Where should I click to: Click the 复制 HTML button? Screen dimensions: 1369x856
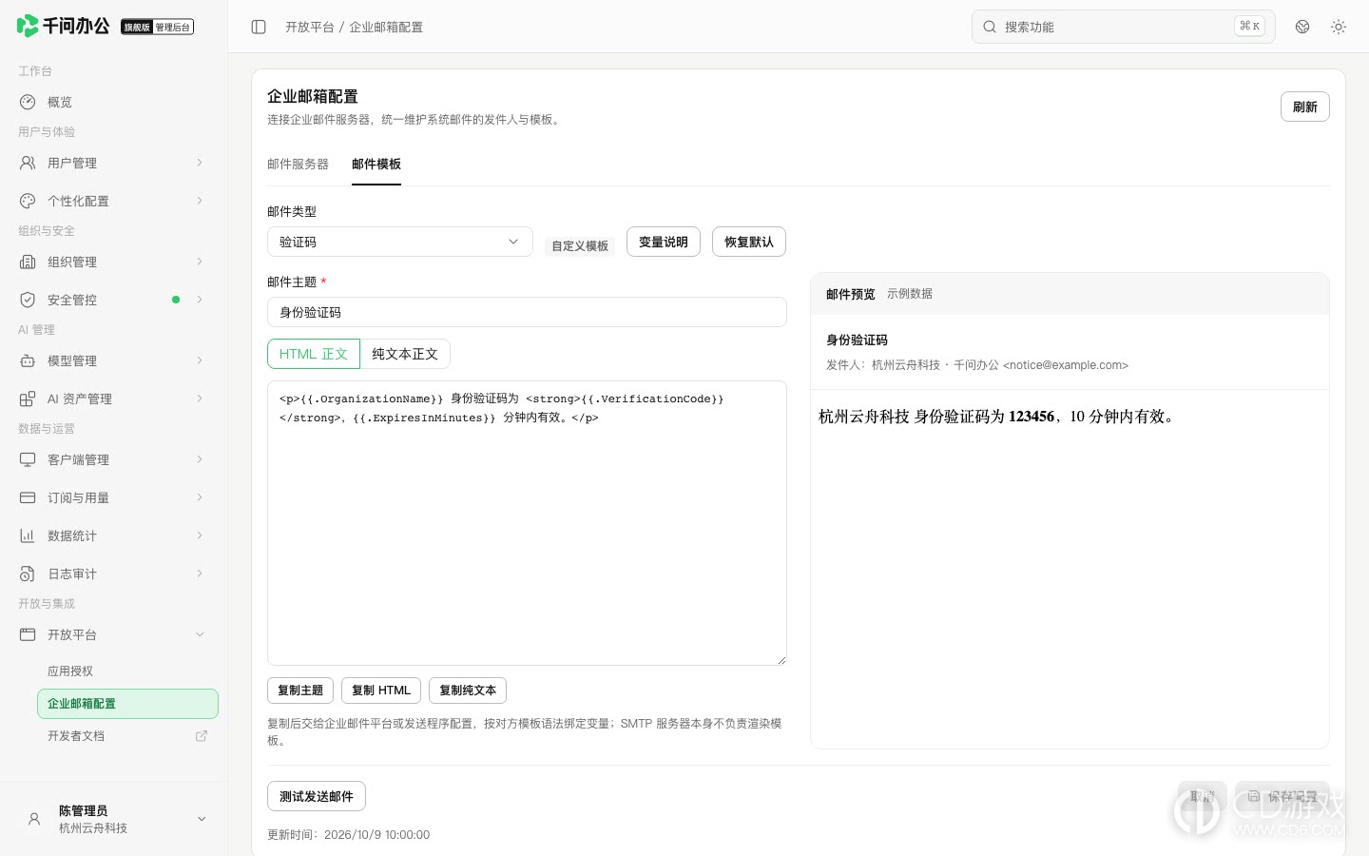tap(381, 691)
